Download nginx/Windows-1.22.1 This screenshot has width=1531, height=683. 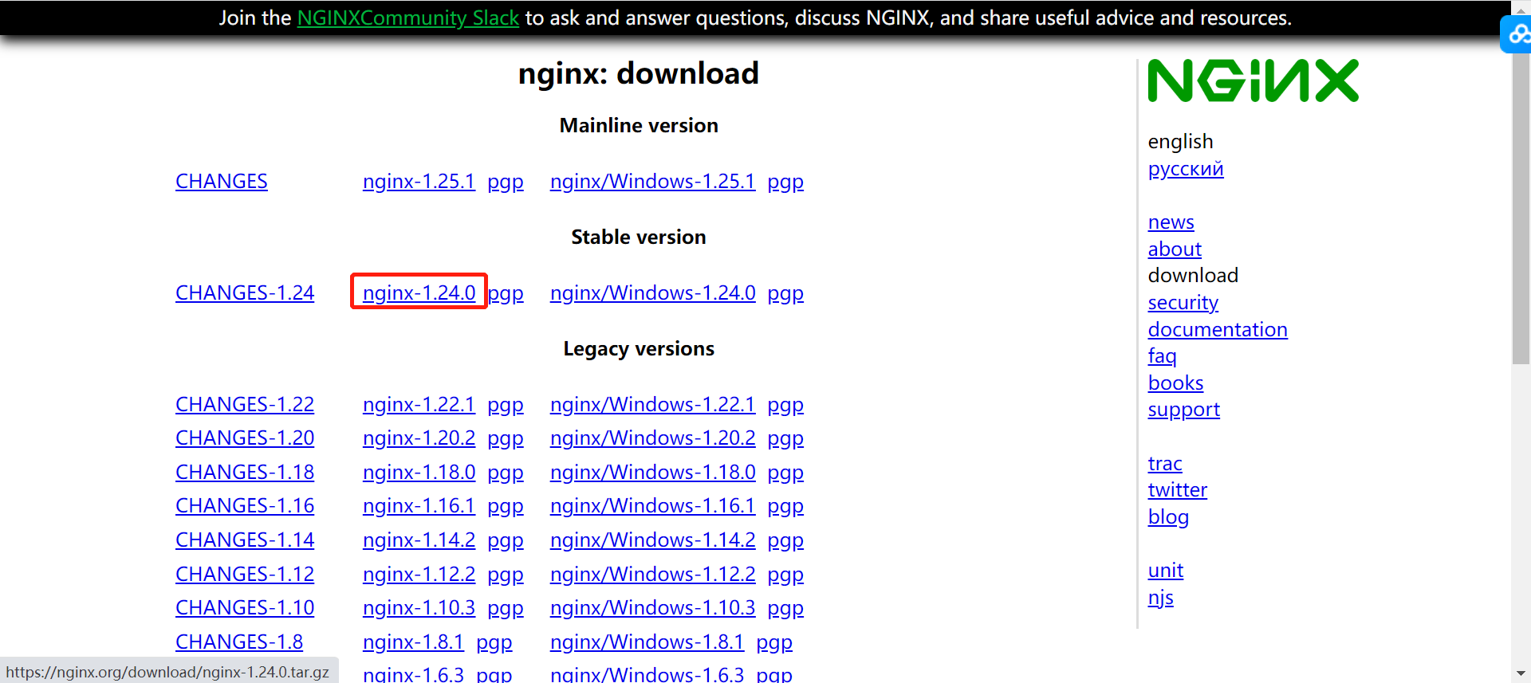(x=652, y=405)
